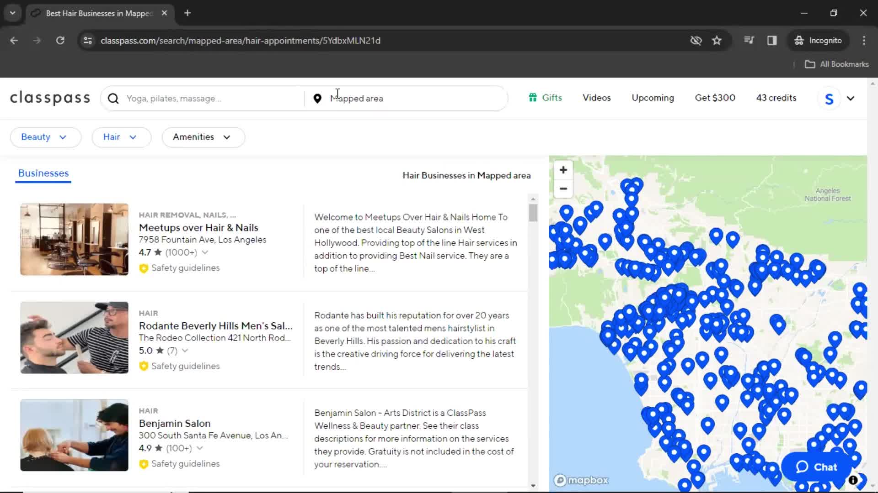Click the ClassPass home logo icon
The image size is (878, 493).
click(50, 98)
